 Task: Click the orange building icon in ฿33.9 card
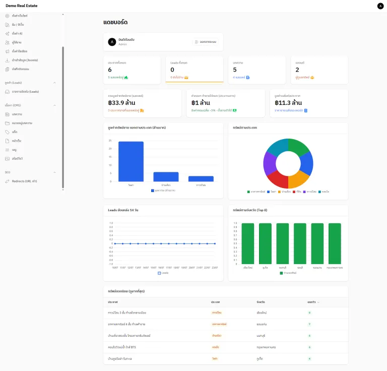142,110
